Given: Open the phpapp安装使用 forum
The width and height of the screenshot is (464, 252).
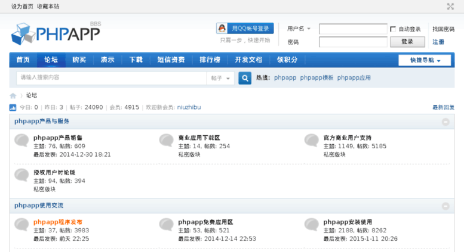Looking at the screenshot, I should point(348,222).
